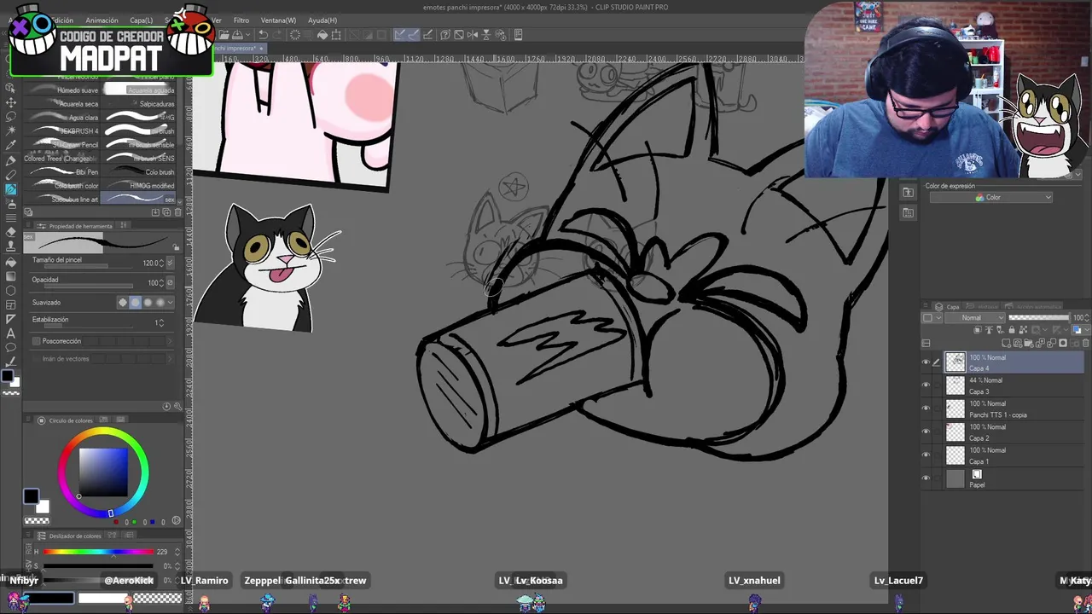Select the JEKBRUSH 4 brush
This screenshot has width=1092, height=614.
click(63, 131)
